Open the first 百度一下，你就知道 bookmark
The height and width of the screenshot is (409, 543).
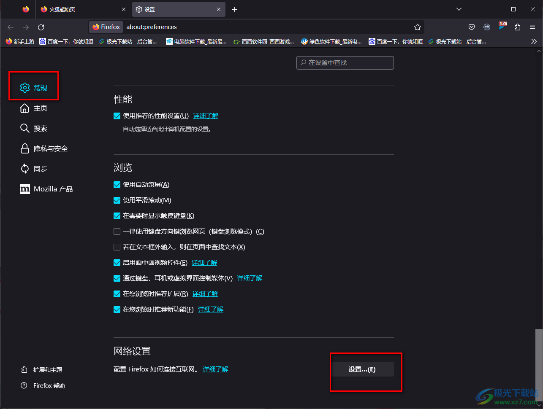click(66, 41)
